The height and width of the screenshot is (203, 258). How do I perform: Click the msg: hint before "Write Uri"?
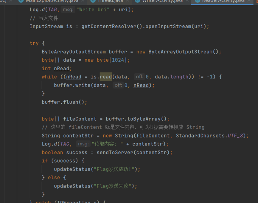click(x=69, y=10)
